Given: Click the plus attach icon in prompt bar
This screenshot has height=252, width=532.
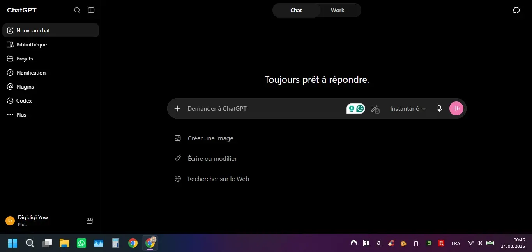Looking at the screenshot, I should pos(177,108).
